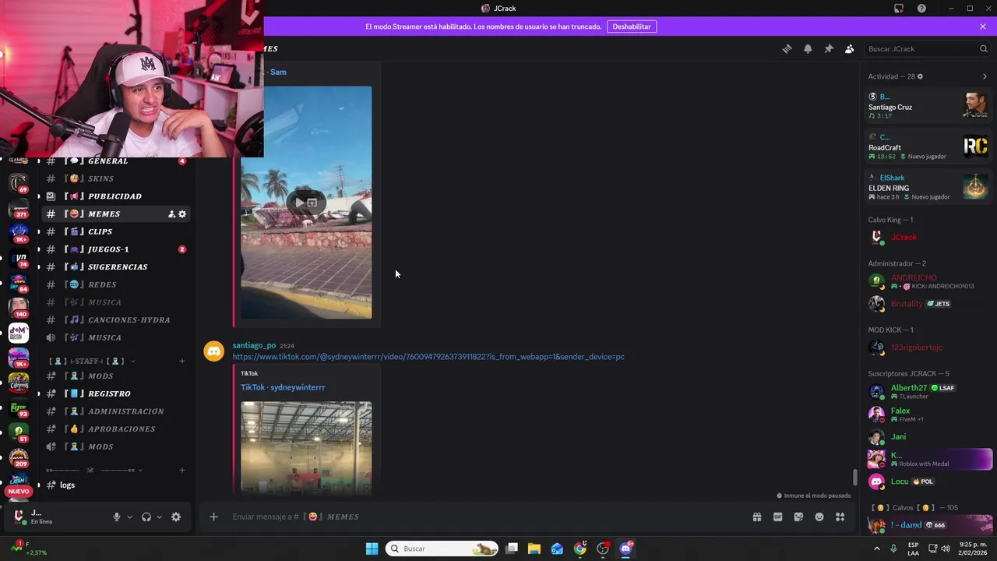Screen dimensions: 997x561
Task: Click the Windows taskbar Buscar search box
Action: pos(442,549)
